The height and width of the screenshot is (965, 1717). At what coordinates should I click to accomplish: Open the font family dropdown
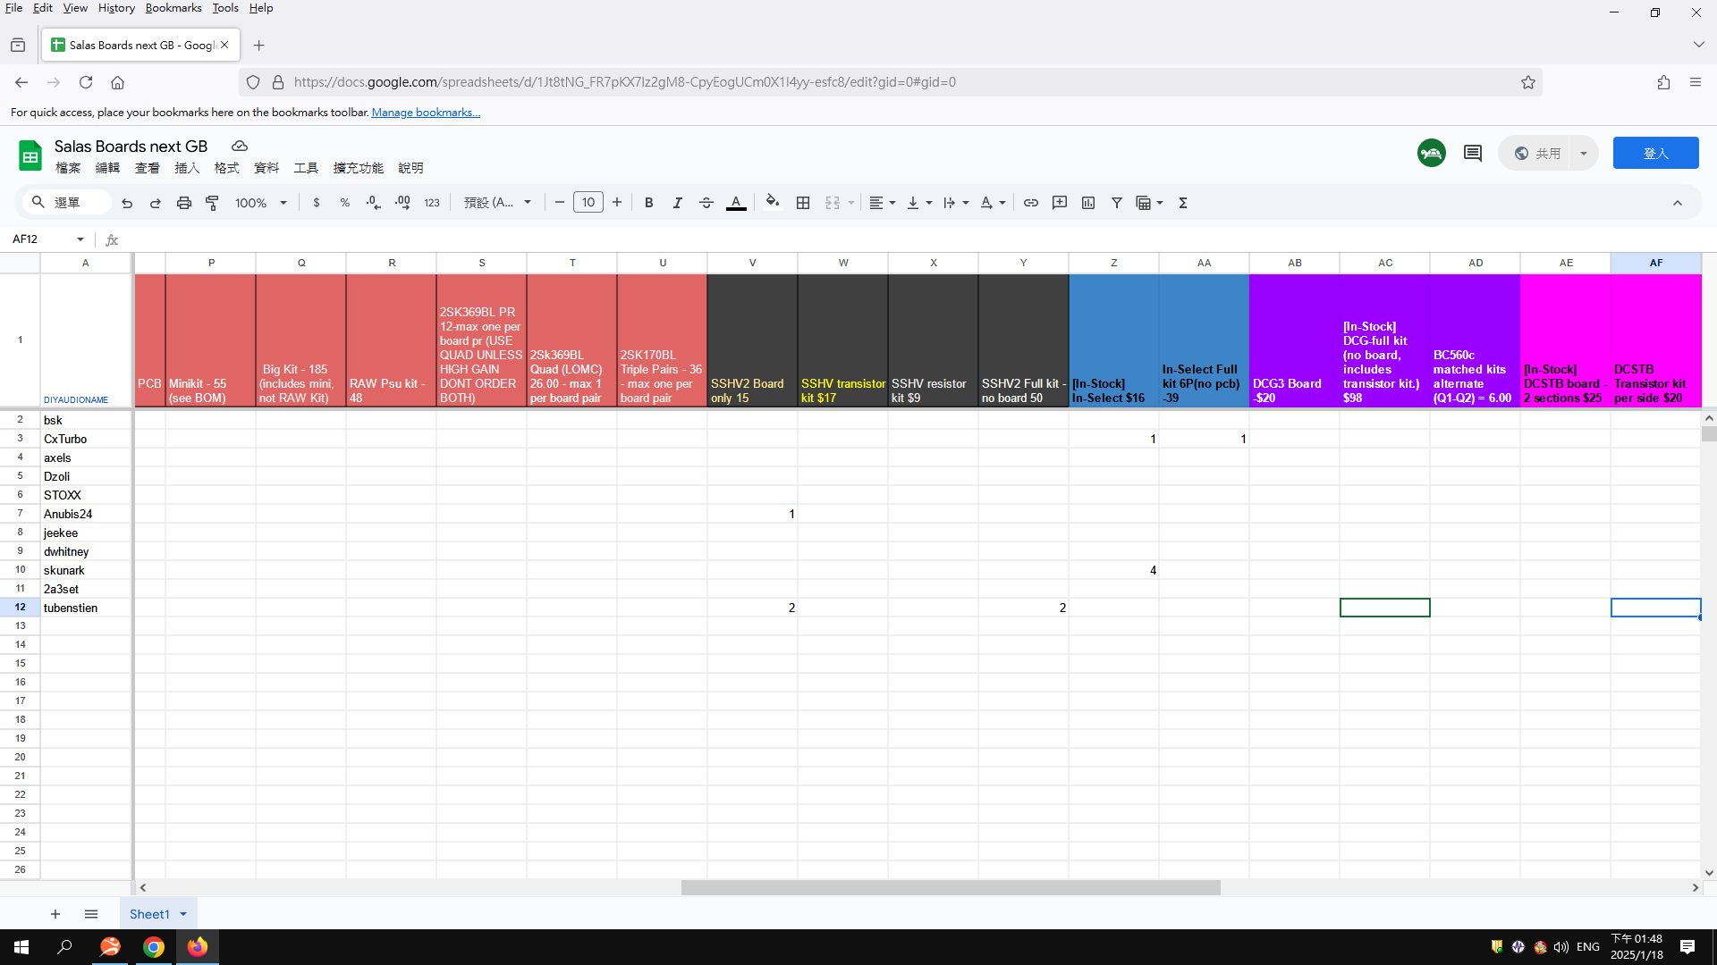click(498, 203)
